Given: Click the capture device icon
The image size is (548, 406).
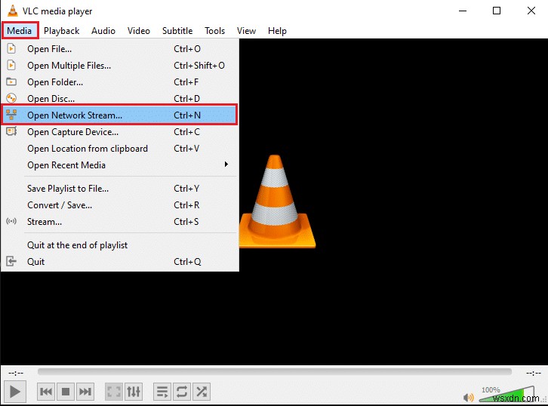Looking at the screenshot, I should click(x=11, y=131).
